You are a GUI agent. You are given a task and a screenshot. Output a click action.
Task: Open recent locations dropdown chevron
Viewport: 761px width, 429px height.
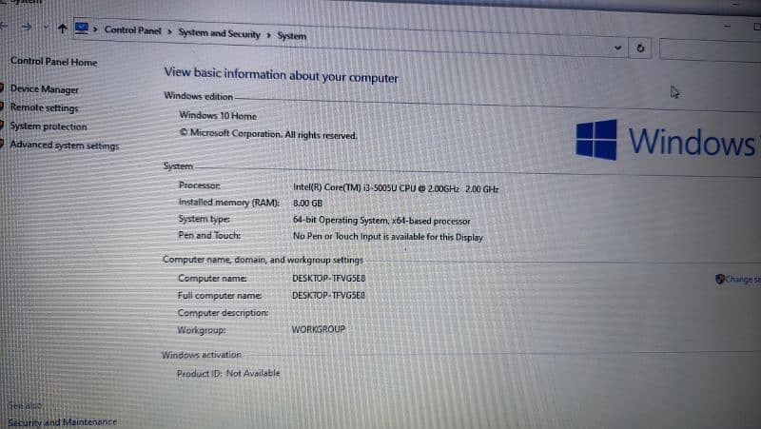[46, 28]
